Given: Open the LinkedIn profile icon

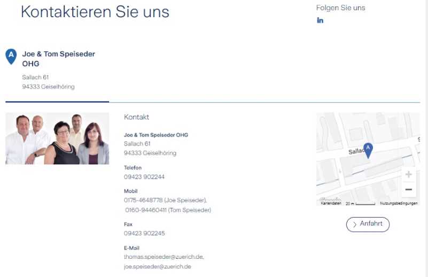Looking at the screenshot, I should 320,20.
